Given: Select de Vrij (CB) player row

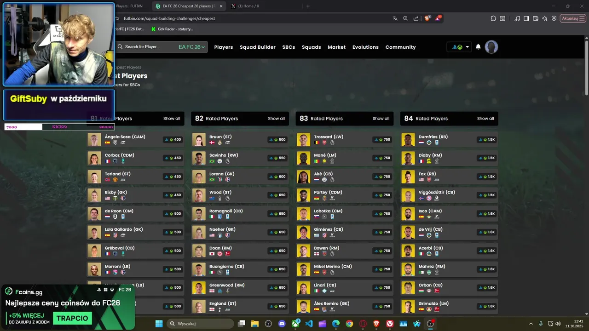Looking at the screenshot, I should 449,232.
